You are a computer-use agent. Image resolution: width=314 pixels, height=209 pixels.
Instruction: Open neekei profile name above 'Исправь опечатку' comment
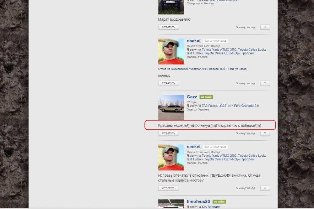click(193, 147)
